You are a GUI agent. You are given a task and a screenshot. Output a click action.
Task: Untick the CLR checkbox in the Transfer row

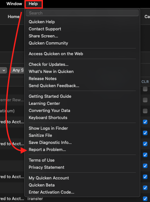coord(145,199)
